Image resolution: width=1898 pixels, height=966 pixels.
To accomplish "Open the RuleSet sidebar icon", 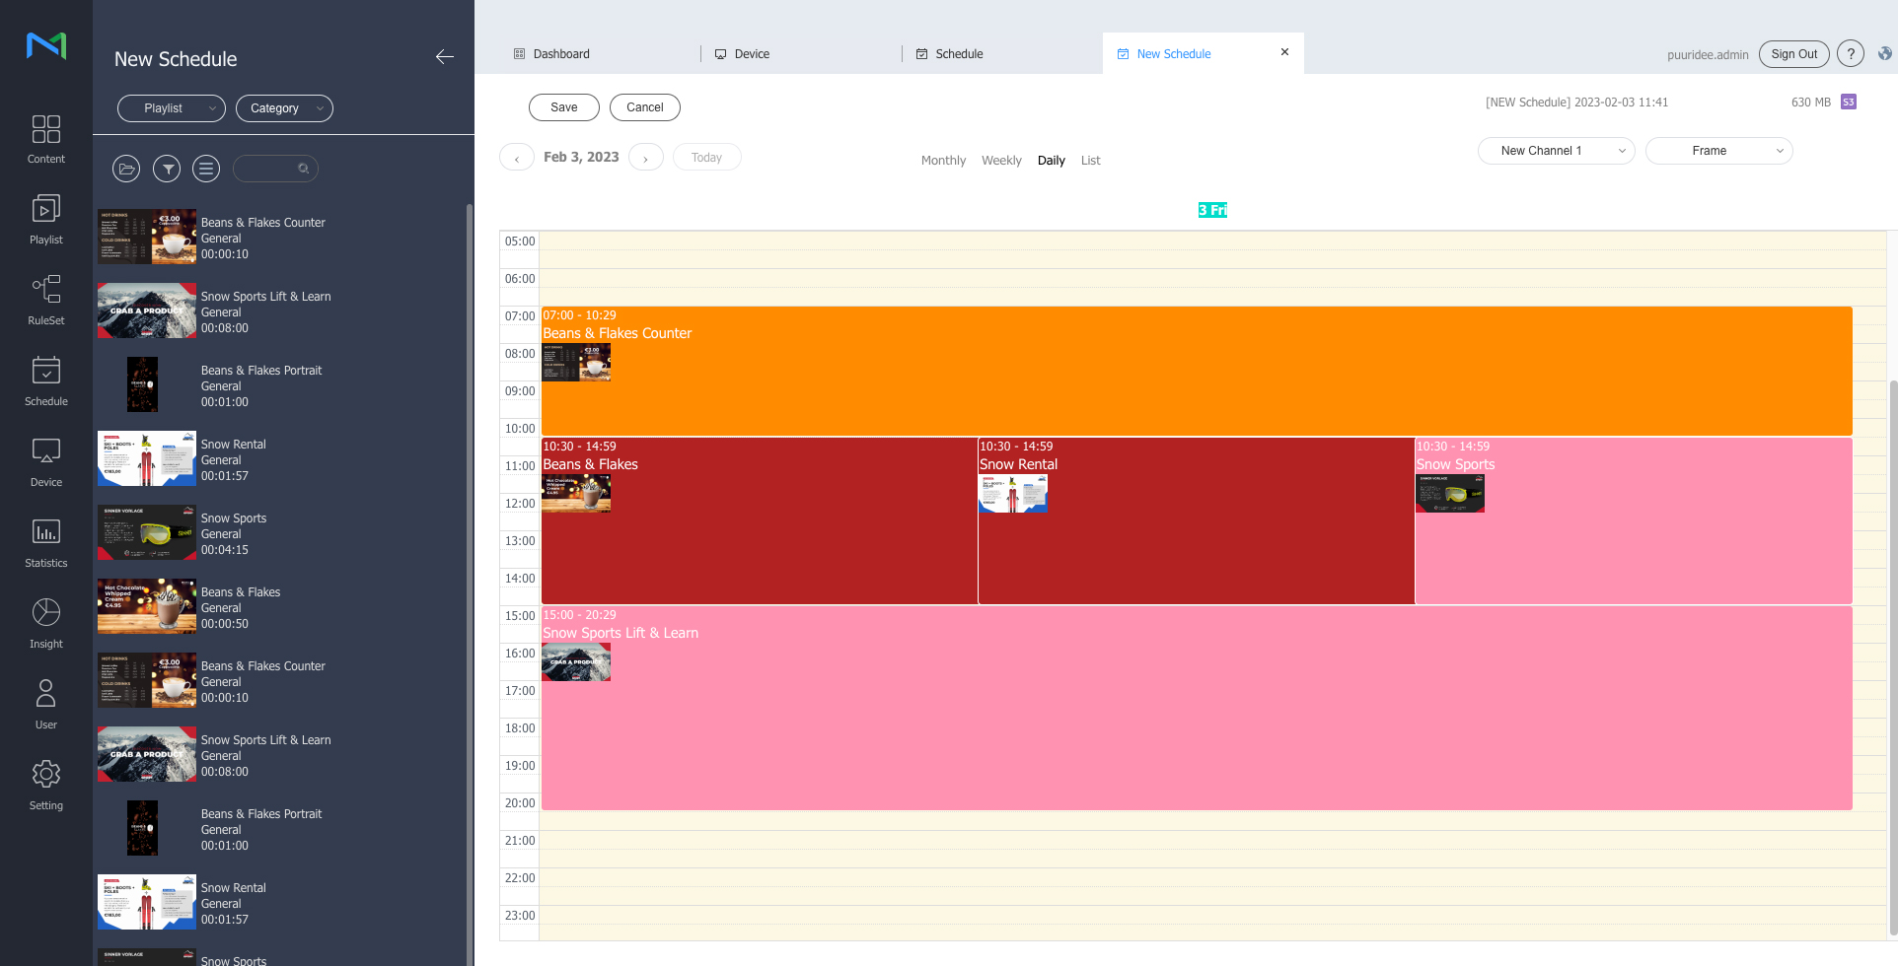I will (x=46, y=301).
